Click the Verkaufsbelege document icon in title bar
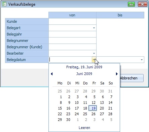 [x=4, y=4]
